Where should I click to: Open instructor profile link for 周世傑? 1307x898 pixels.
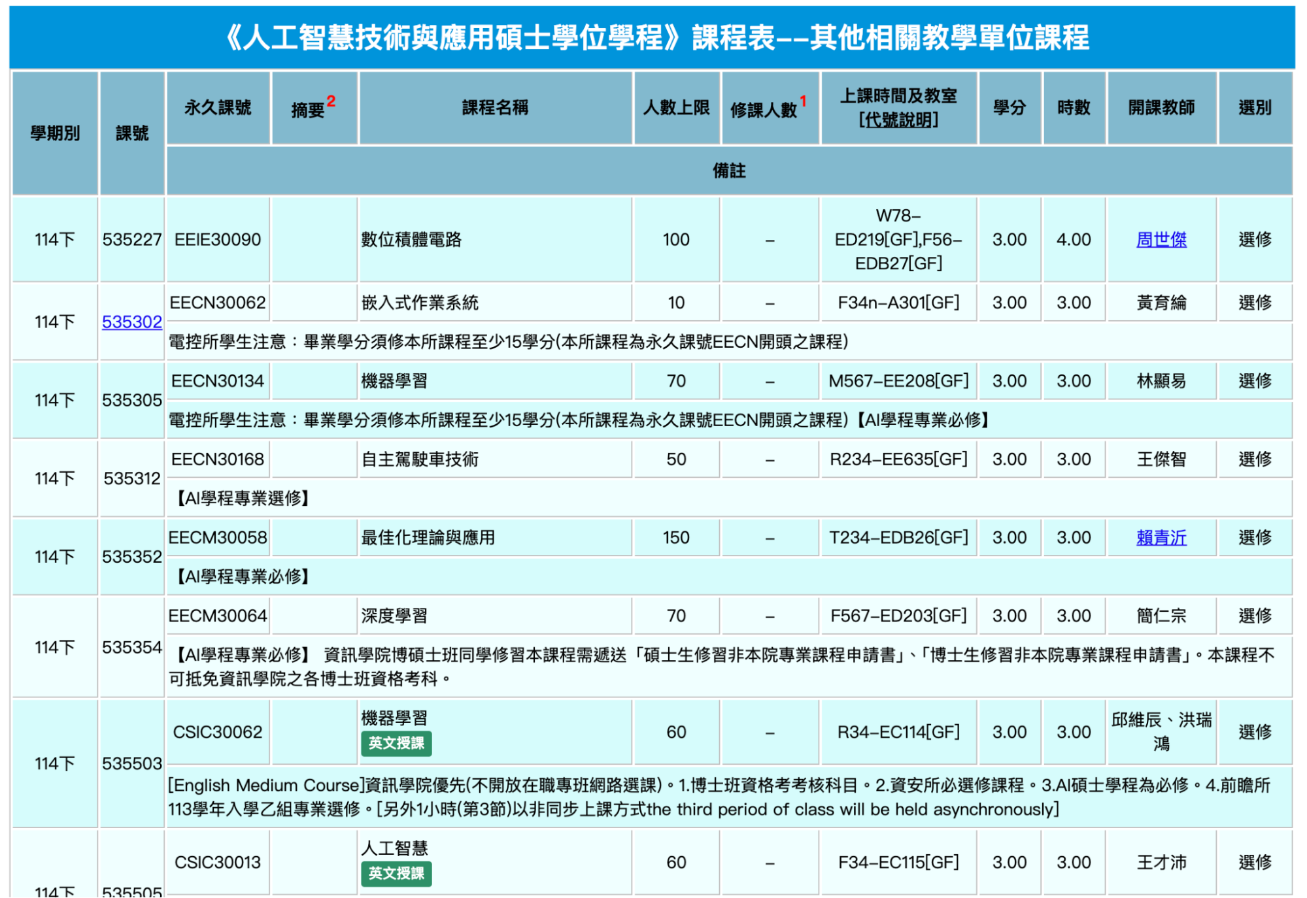[x=1160, y=239]
